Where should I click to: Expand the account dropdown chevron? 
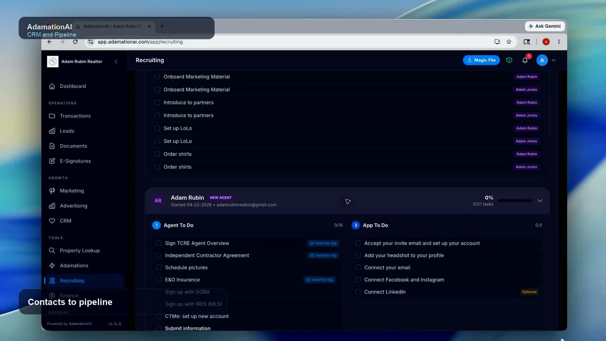pyautogui.click(x=554, y=60)
